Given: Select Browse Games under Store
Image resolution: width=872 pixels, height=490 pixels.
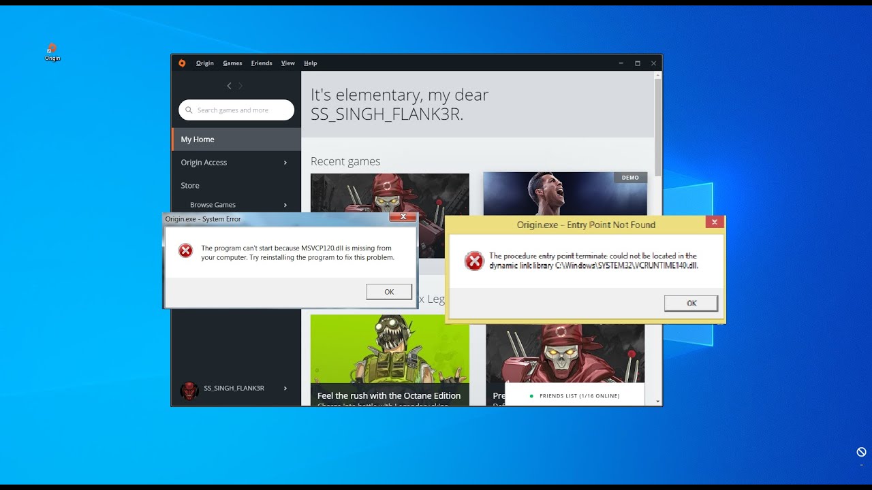Looking at the screenshot, I should (213, 205).
